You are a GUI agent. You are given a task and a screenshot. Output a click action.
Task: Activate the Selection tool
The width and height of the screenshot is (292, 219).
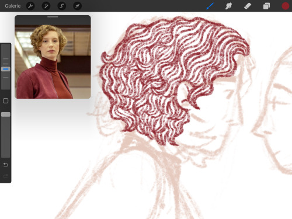click(62, 6)
